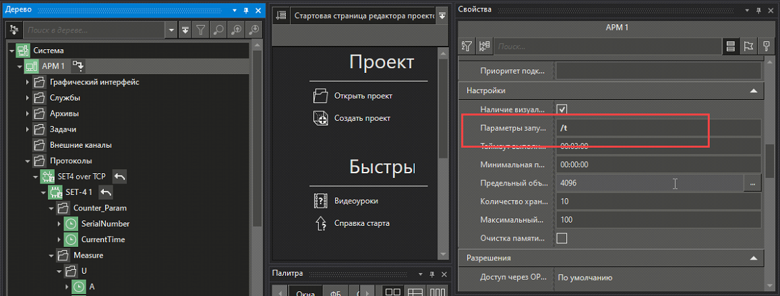Open the tree search history dropdown arrow

point(171,30)
